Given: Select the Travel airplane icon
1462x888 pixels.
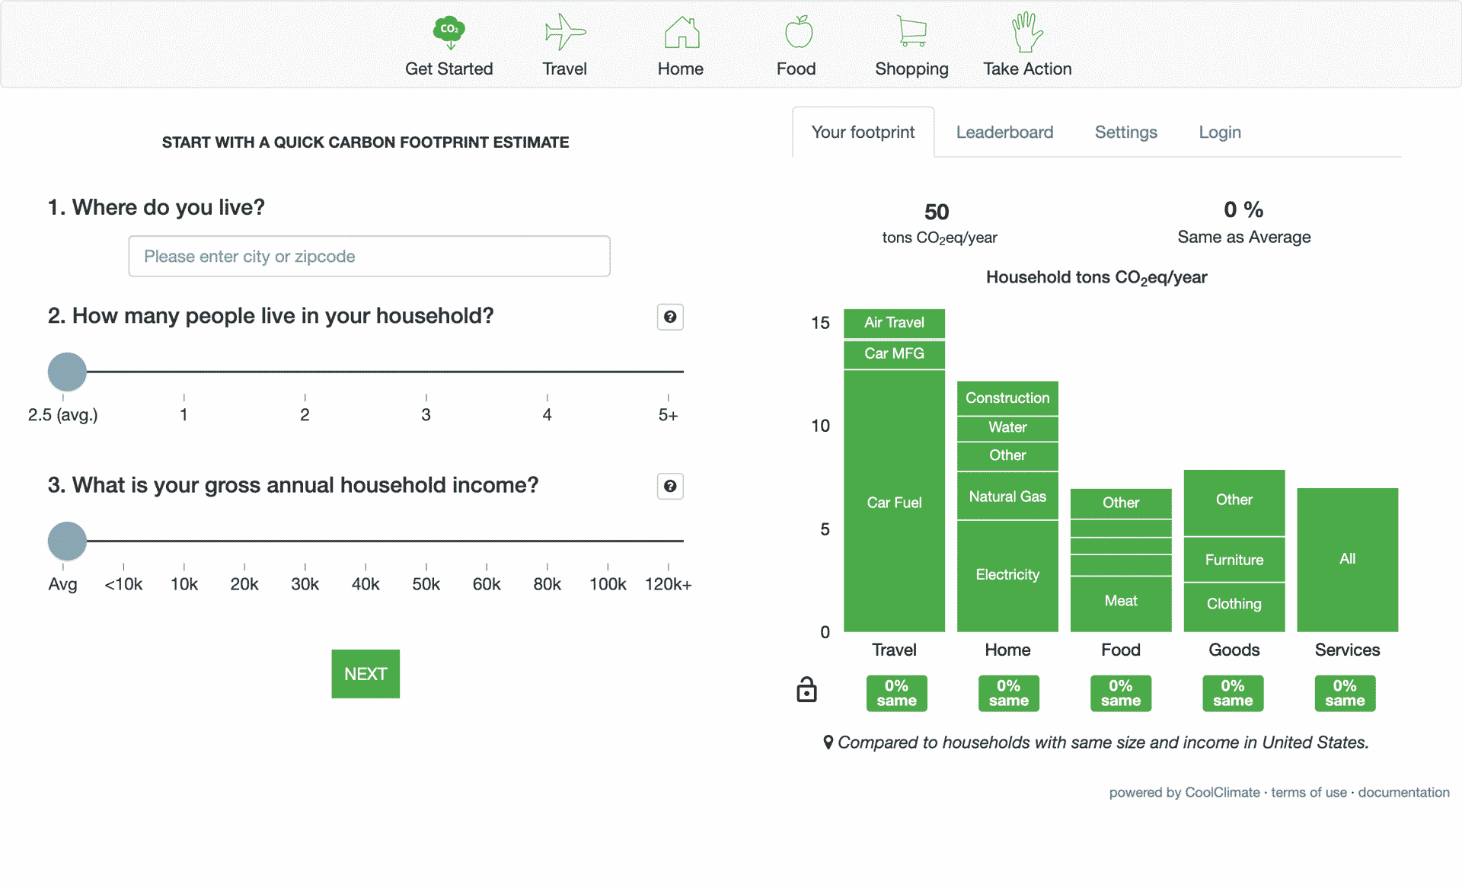Looking at the screenshot, I should tap(563, 30).
